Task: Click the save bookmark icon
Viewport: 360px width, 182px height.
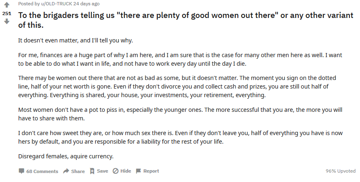Action: (x=92, y=171)
